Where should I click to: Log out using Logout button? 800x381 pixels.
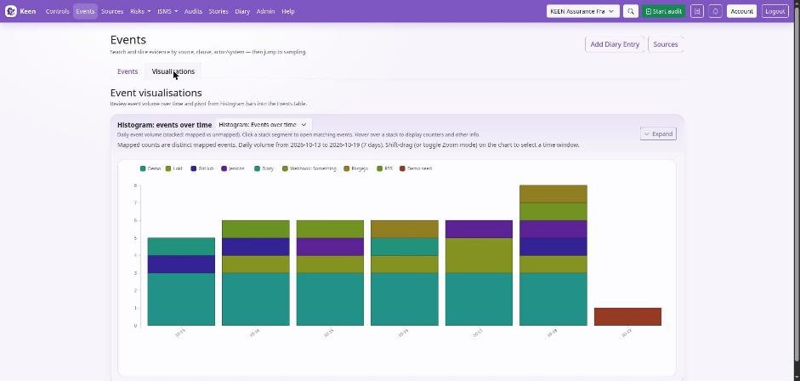(x=775, y=11)
